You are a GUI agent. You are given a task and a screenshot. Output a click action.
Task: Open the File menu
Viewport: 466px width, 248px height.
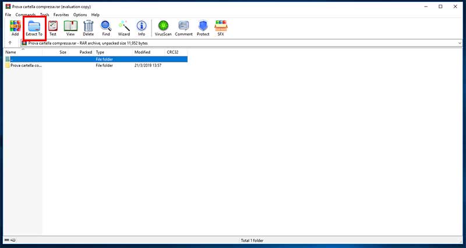click(x=8, y=15)
